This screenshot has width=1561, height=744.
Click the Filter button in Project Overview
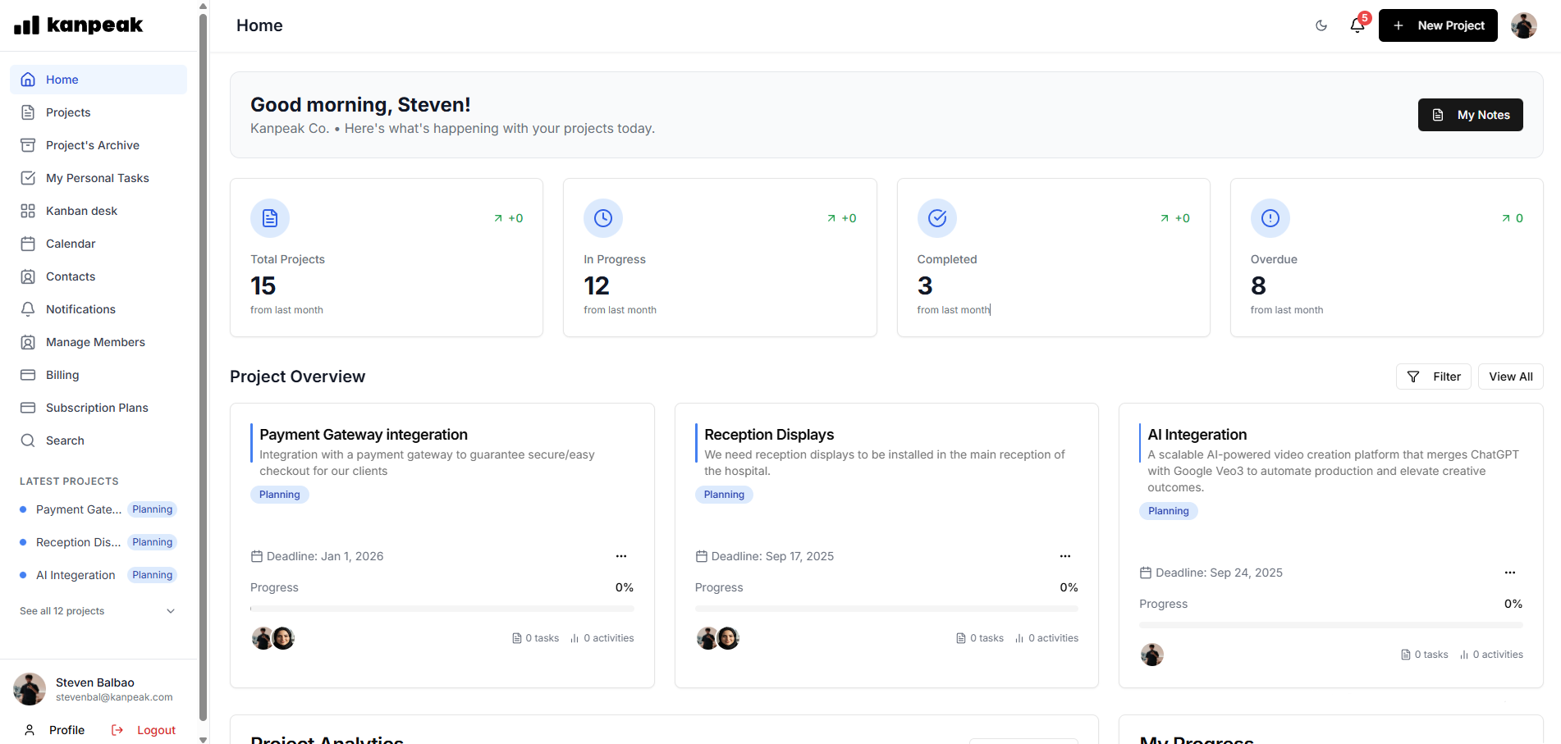pyautogui.click(x=1433, y=377)
